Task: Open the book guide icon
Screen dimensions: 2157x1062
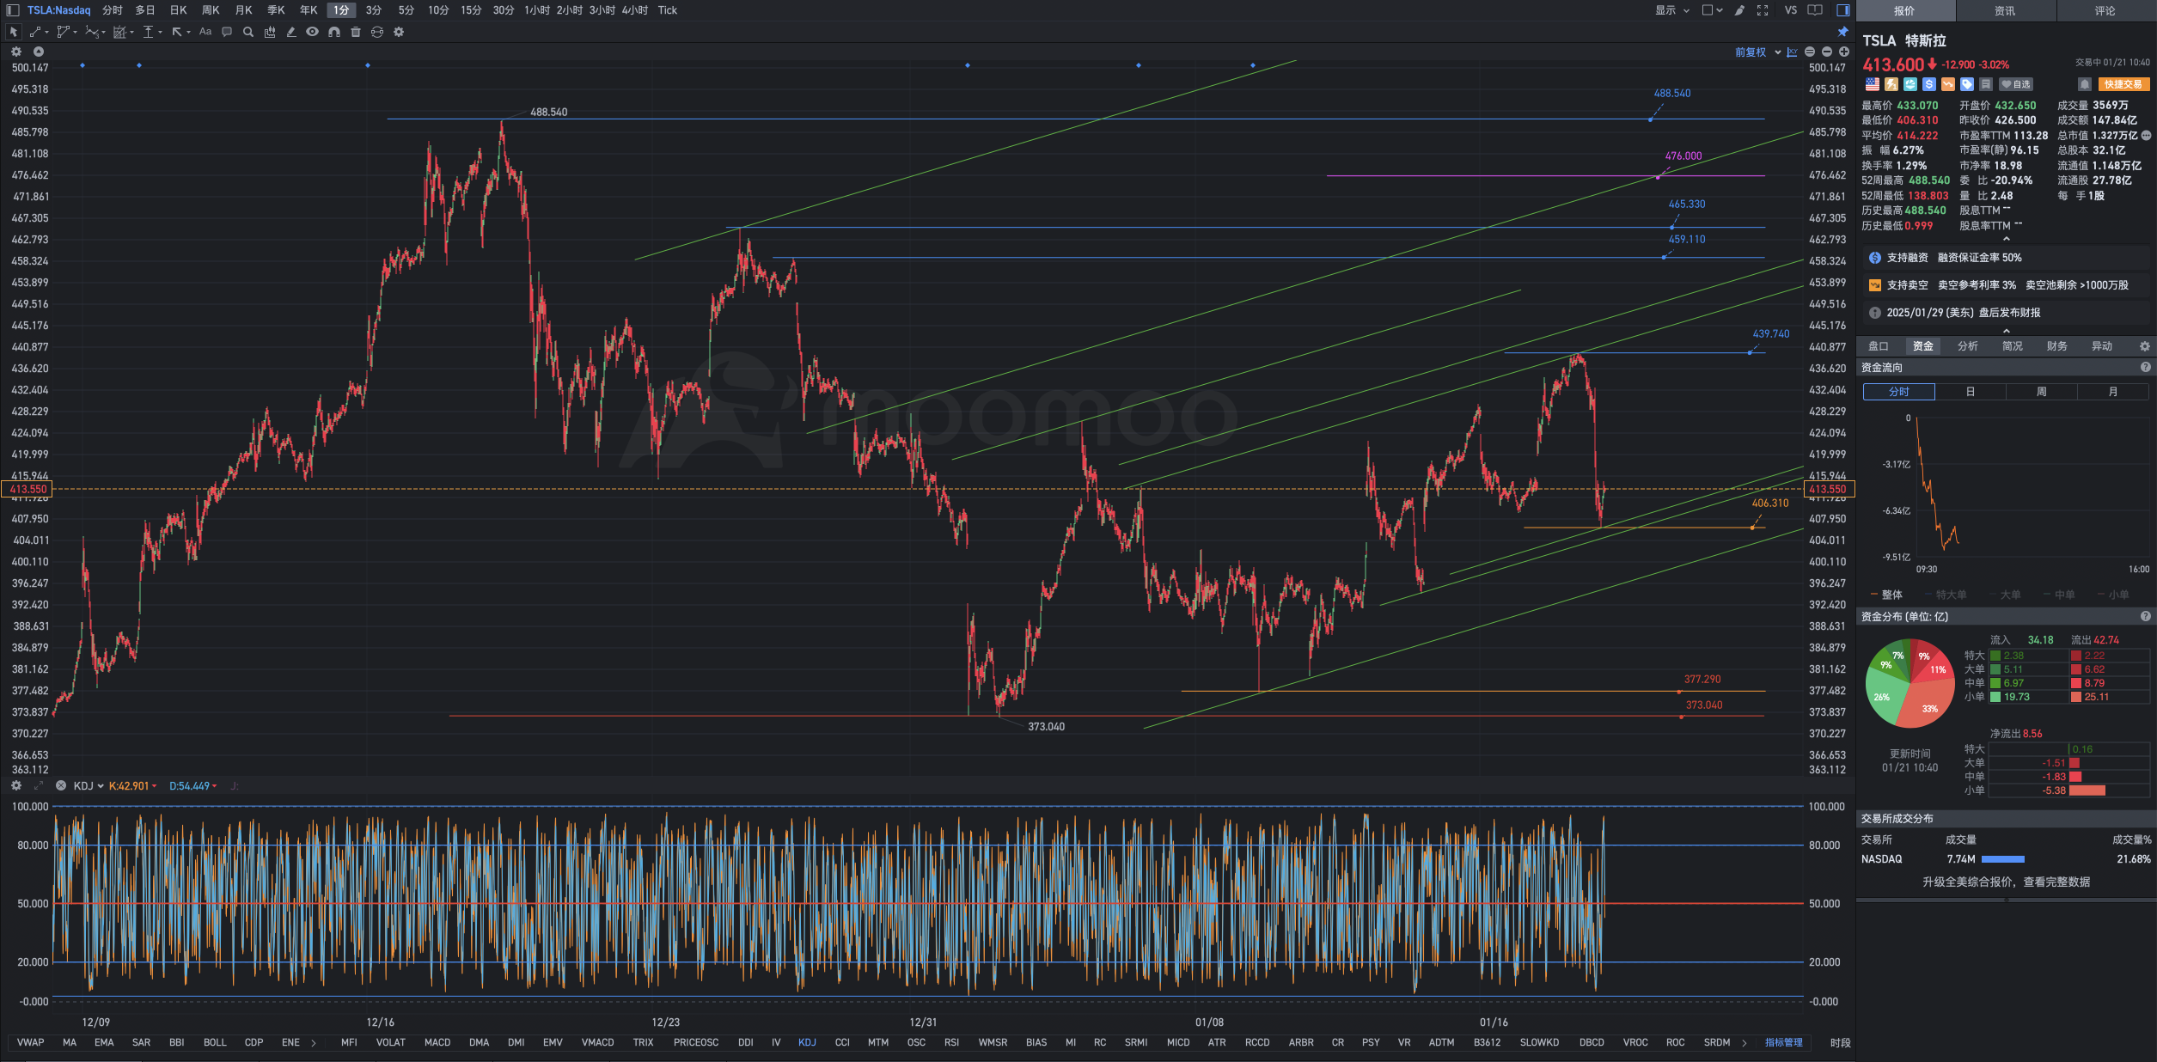Action: coord(1815,10)
